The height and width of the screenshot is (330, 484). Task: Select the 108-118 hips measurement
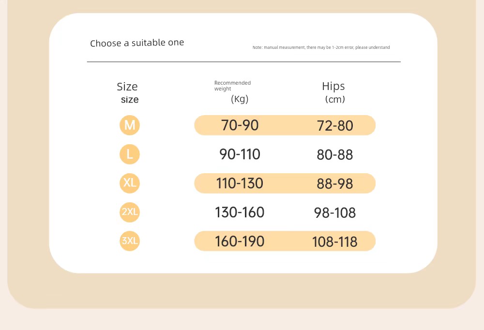point(335,242)
